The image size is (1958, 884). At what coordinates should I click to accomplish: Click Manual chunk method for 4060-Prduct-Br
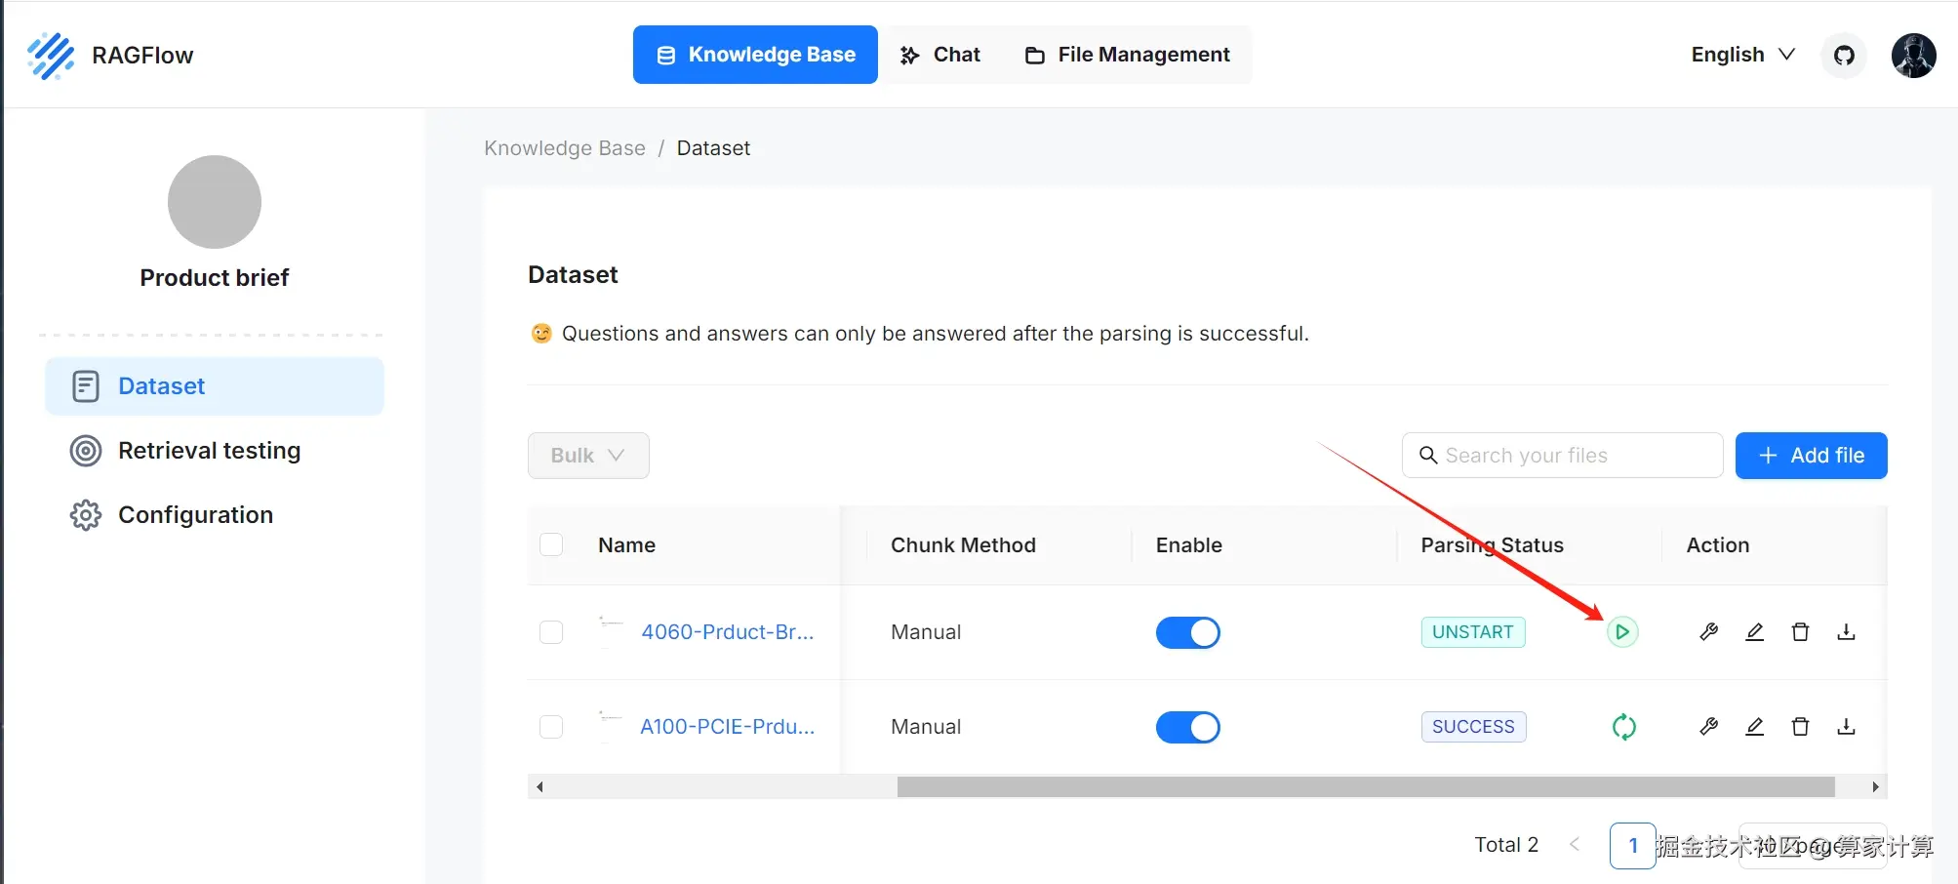[x=926, y=632]
